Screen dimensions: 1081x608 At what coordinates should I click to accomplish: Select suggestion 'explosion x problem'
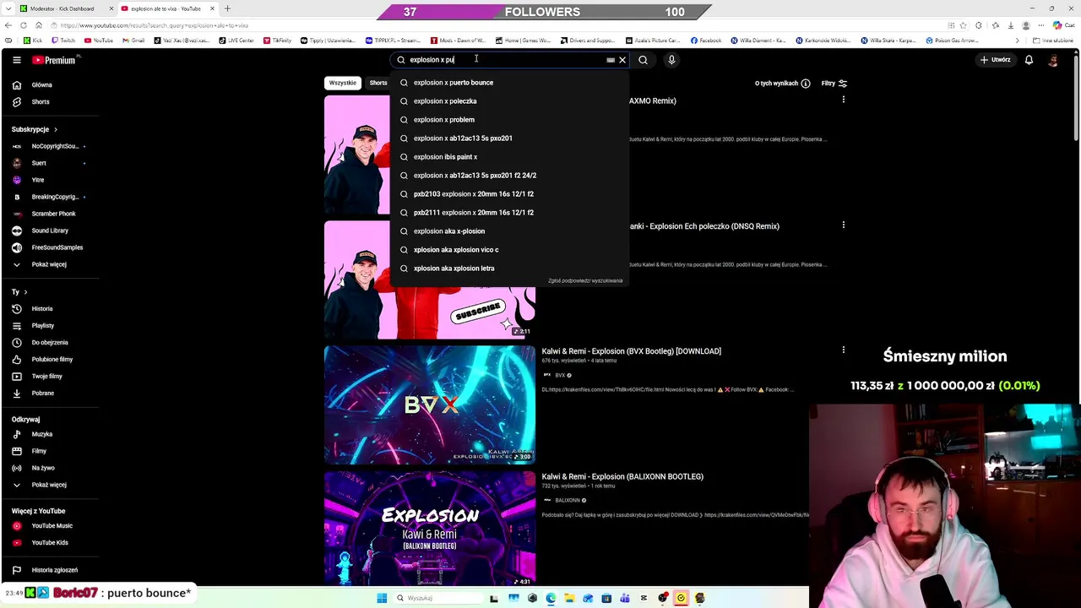pyautogui.click(x=510, y=120)
